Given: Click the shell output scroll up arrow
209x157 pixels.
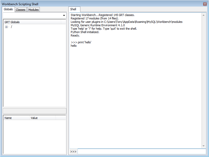Looking at the screenshot, I should pyautogui.click(x=203, y=15).
